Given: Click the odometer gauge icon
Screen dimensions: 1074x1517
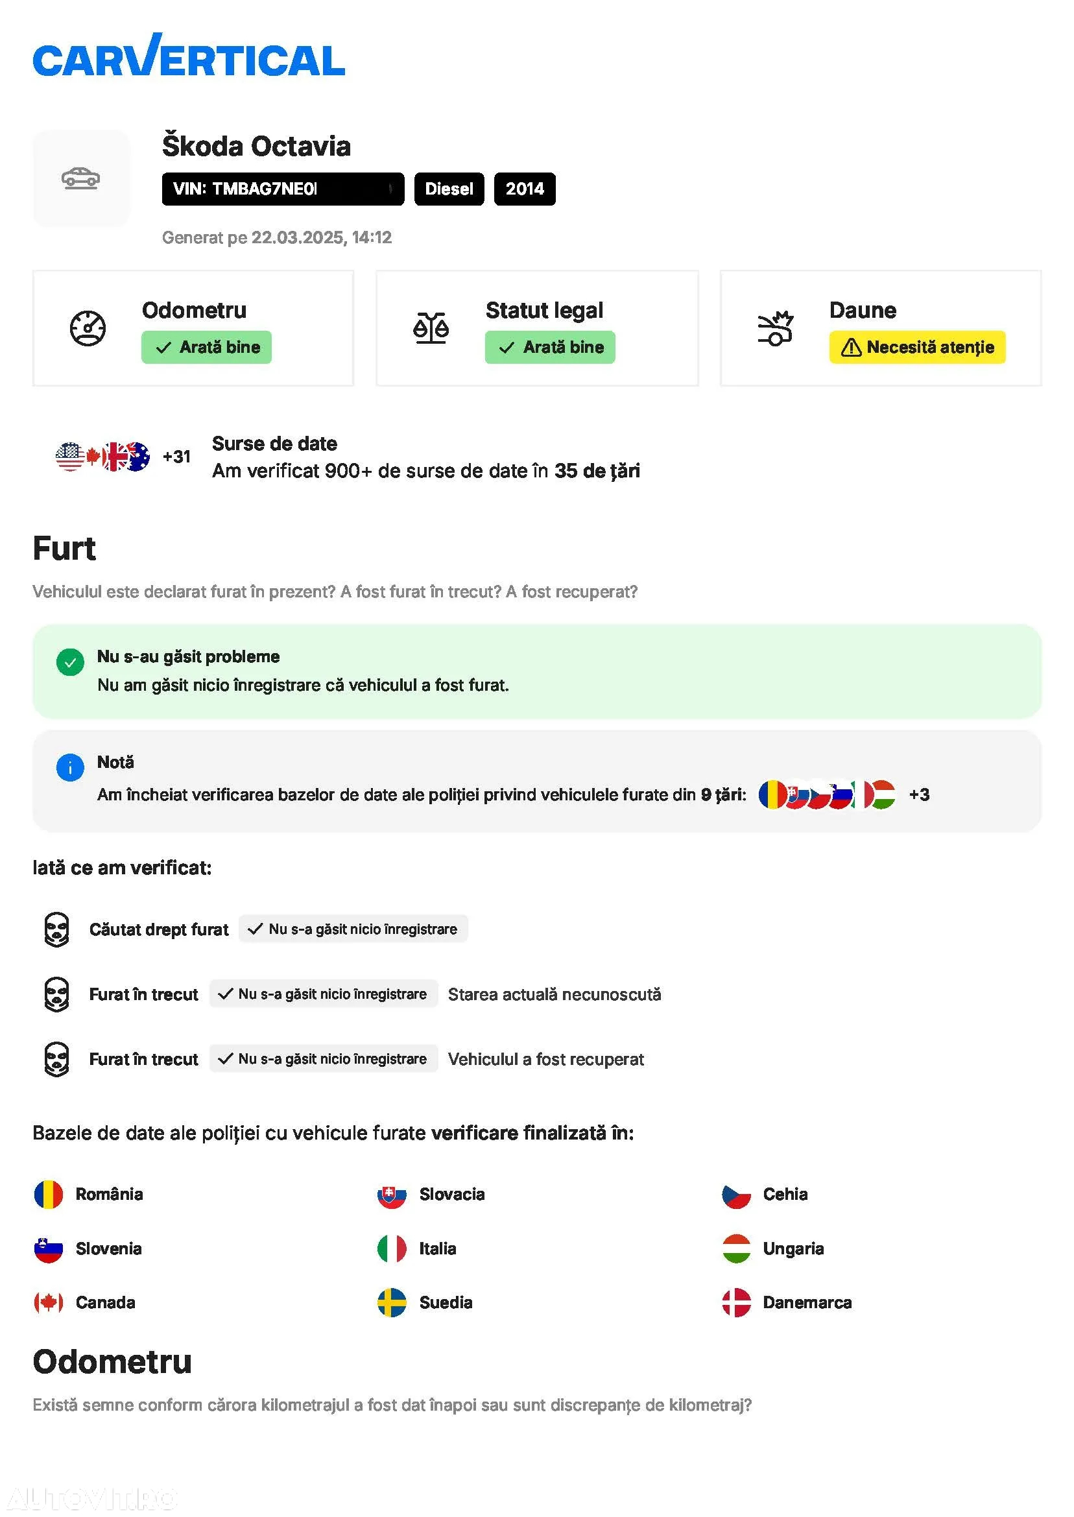Looking at the screenshot, I should (88, 328).
